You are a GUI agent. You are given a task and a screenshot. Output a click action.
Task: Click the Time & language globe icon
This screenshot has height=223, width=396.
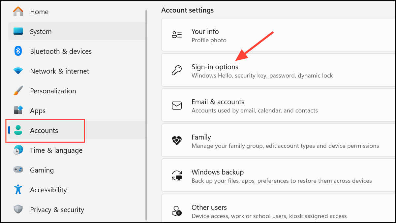click(x=18, y=150)
